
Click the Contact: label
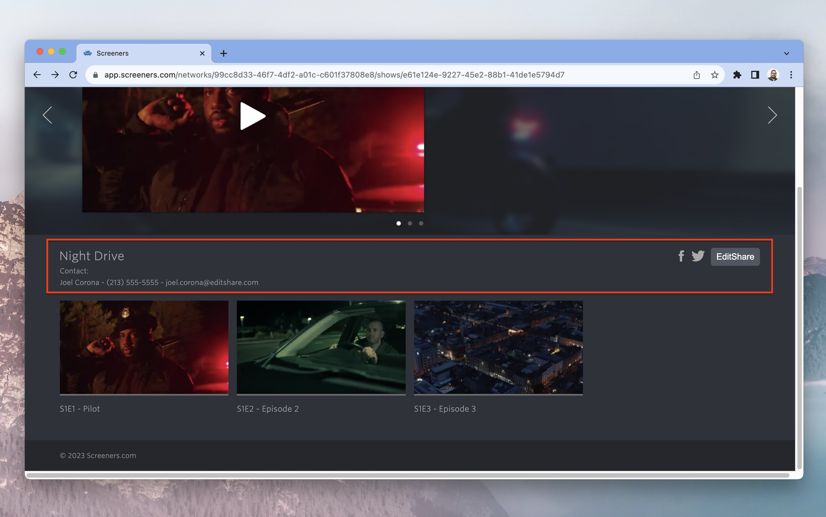pyautogui.click(x=74, y=271)
